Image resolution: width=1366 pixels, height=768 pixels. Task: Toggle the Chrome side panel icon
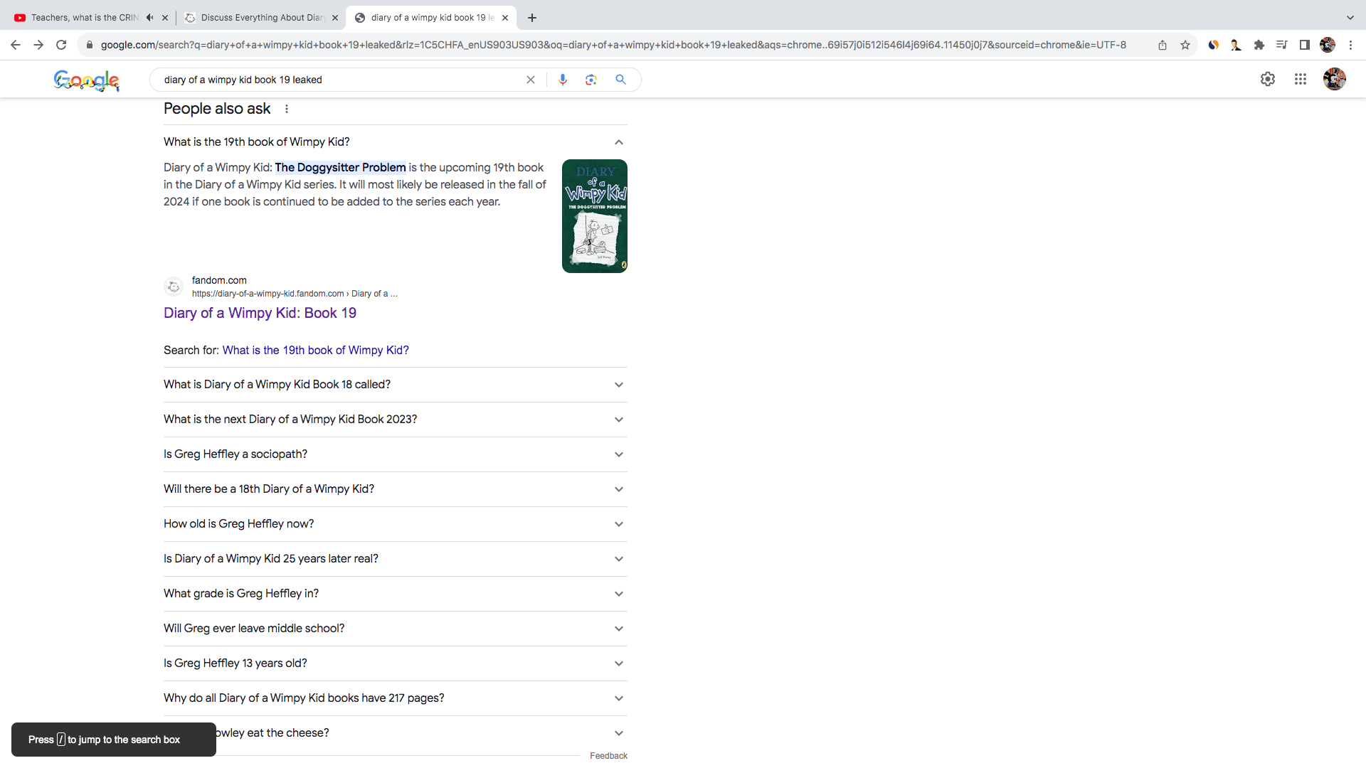coord(1305,45)
